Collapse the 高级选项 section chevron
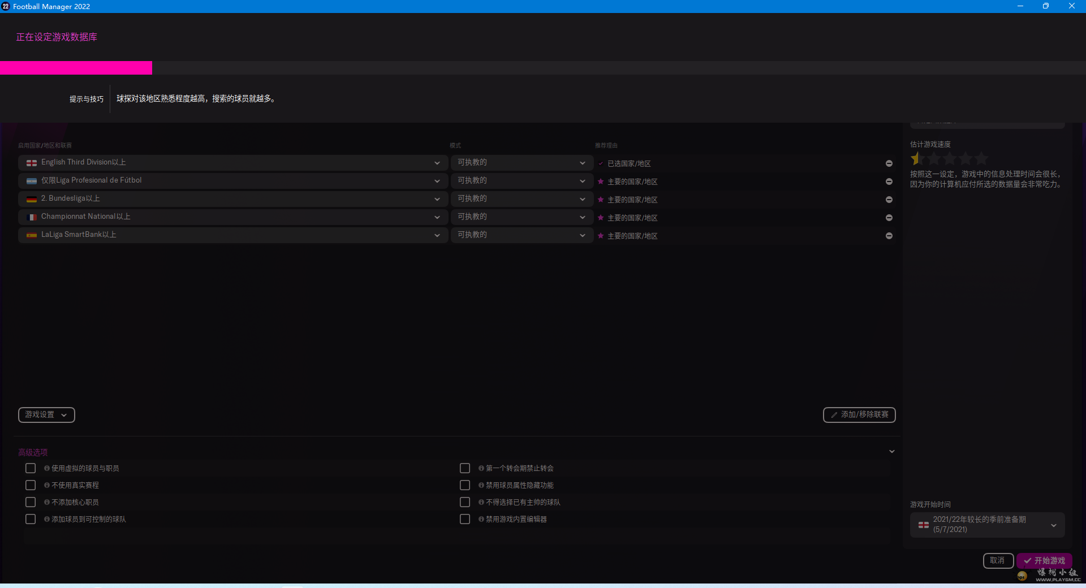Screen dimensions: 1086x588 click(892, 451)
